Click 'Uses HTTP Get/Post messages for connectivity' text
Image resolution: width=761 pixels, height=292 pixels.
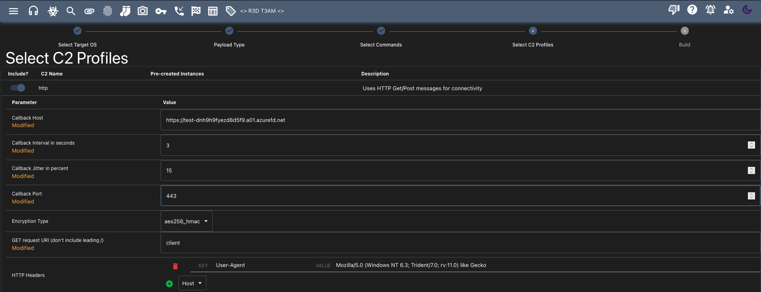coord(422,88)
